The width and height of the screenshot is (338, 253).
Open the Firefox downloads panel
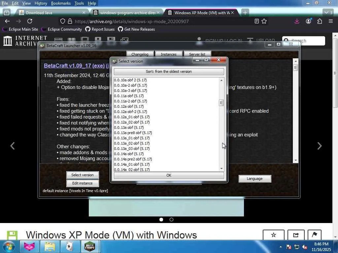tap(297, 21)
